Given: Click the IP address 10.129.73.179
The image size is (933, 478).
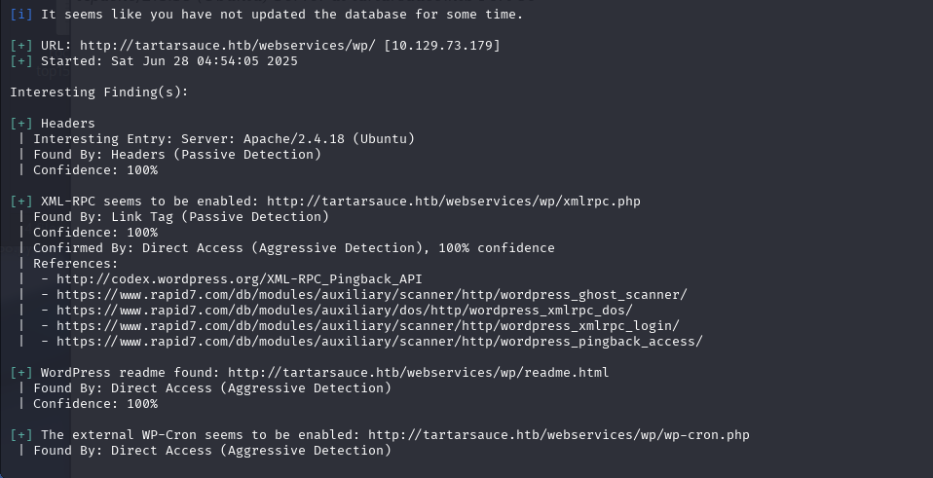Looking at the screenshot, I should [442, 45].
